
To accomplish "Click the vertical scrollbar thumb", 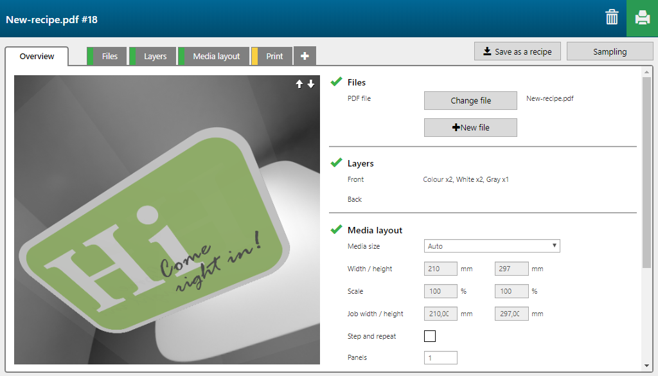I will (x=646, y=172).
